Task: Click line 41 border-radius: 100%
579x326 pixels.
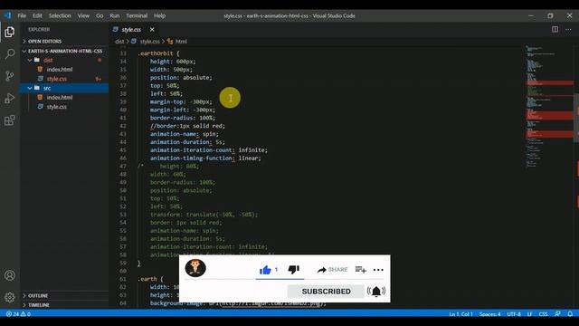Action: click(x=183, y=118)
